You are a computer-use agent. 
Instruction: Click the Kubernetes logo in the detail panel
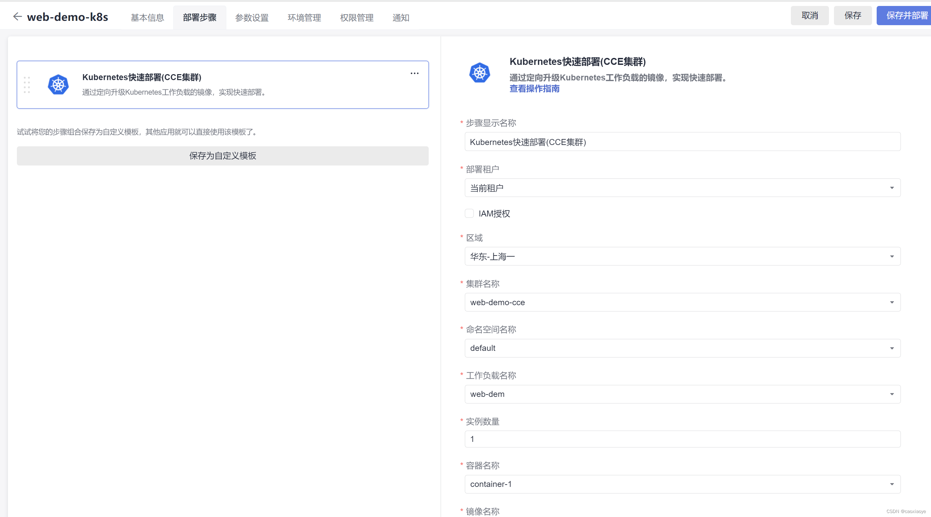click(479, 72)
